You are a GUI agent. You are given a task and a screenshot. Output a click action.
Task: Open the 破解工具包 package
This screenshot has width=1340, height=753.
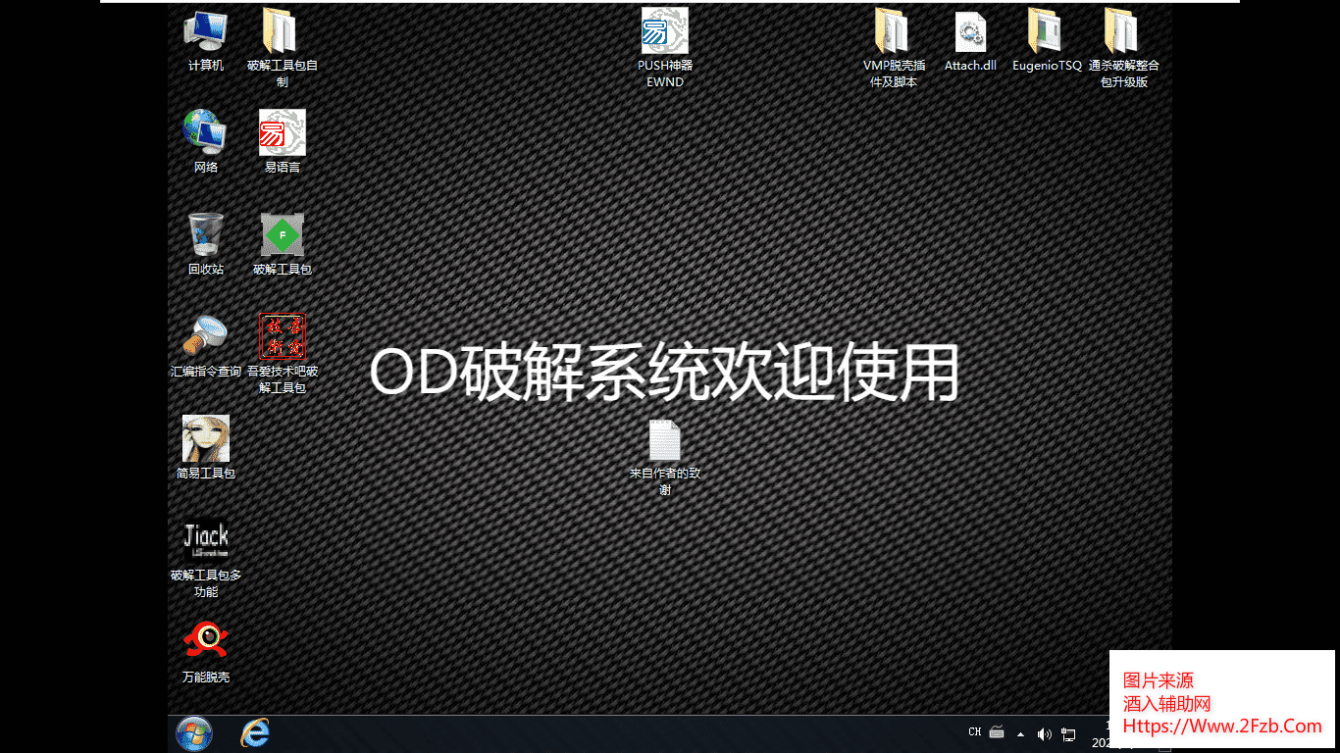(282, 235)
